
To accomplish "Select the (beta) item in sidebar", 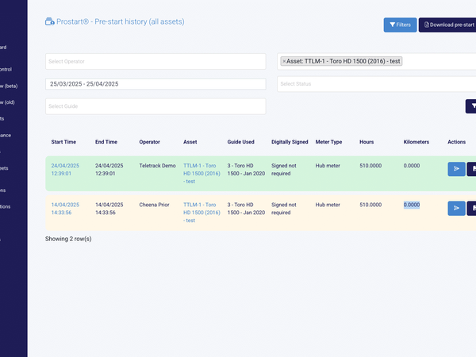I will [x=9, y=86].
